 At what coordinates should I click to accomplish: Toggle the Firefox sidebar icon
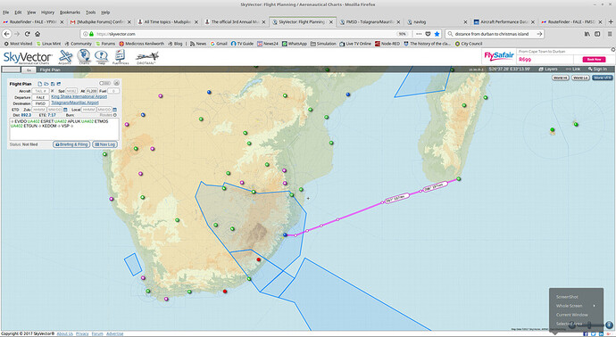pos(597,34)
